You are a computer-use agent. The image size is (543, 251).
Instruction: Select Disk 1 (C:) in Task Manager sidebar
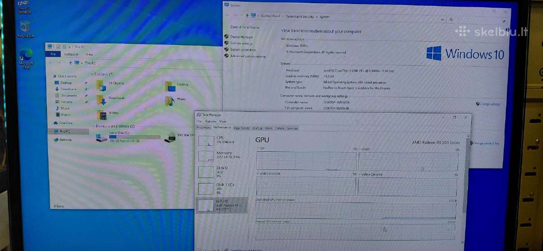click(x=223, y=188)
